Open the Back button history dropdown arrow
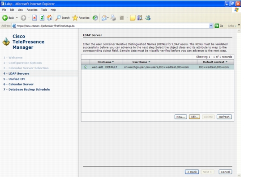The height and width of the screenshot is (177, 257). coord(17,18)
